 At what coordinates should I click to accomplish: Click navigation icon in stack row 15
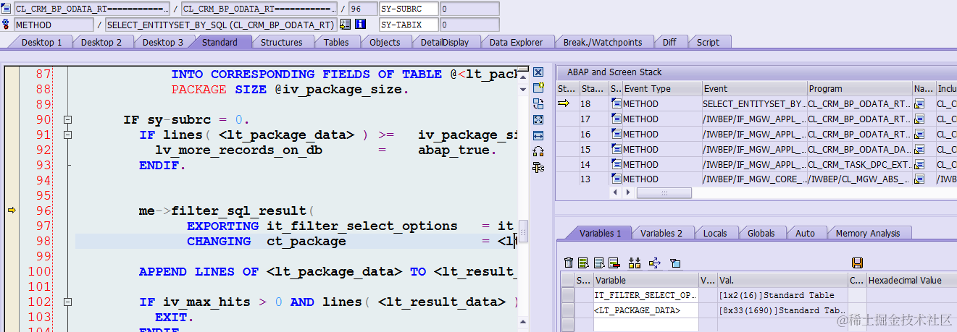[919, 149]
